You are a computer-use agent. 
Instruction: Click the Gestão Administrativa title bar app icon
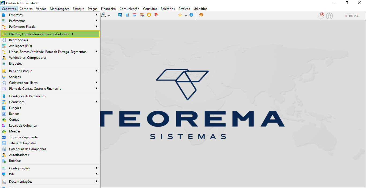click(3, 3)
